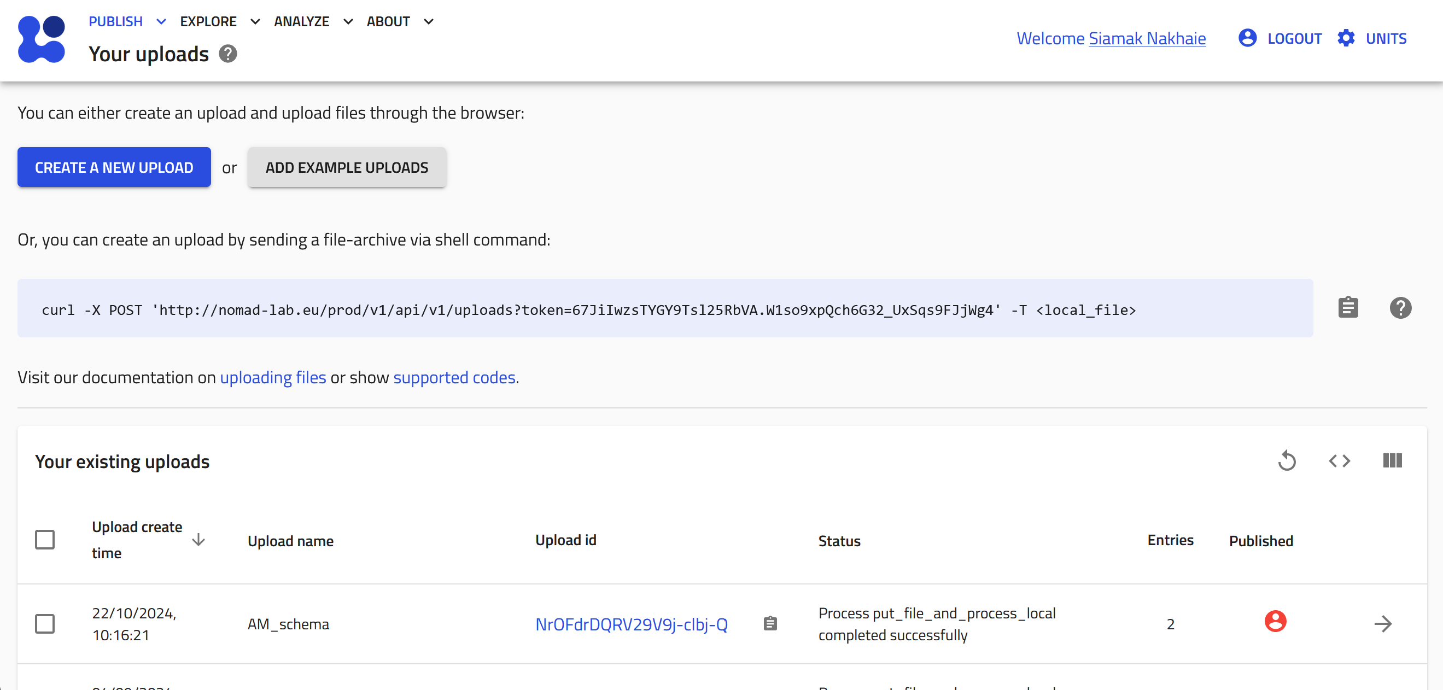
Task: Open the AM_schema upload via arrow
Action: 1383,623
